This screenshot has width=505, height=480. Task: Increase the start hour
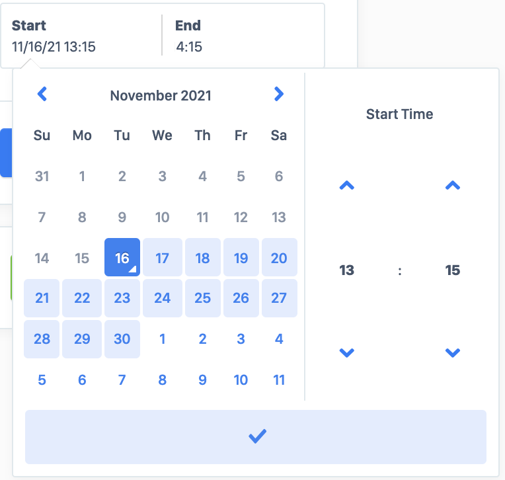tap(346, 186)
